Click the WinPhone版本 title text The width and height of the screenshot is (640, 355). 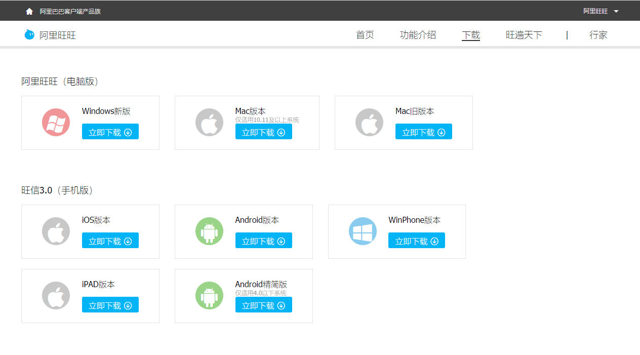click(x=415, y=220)
